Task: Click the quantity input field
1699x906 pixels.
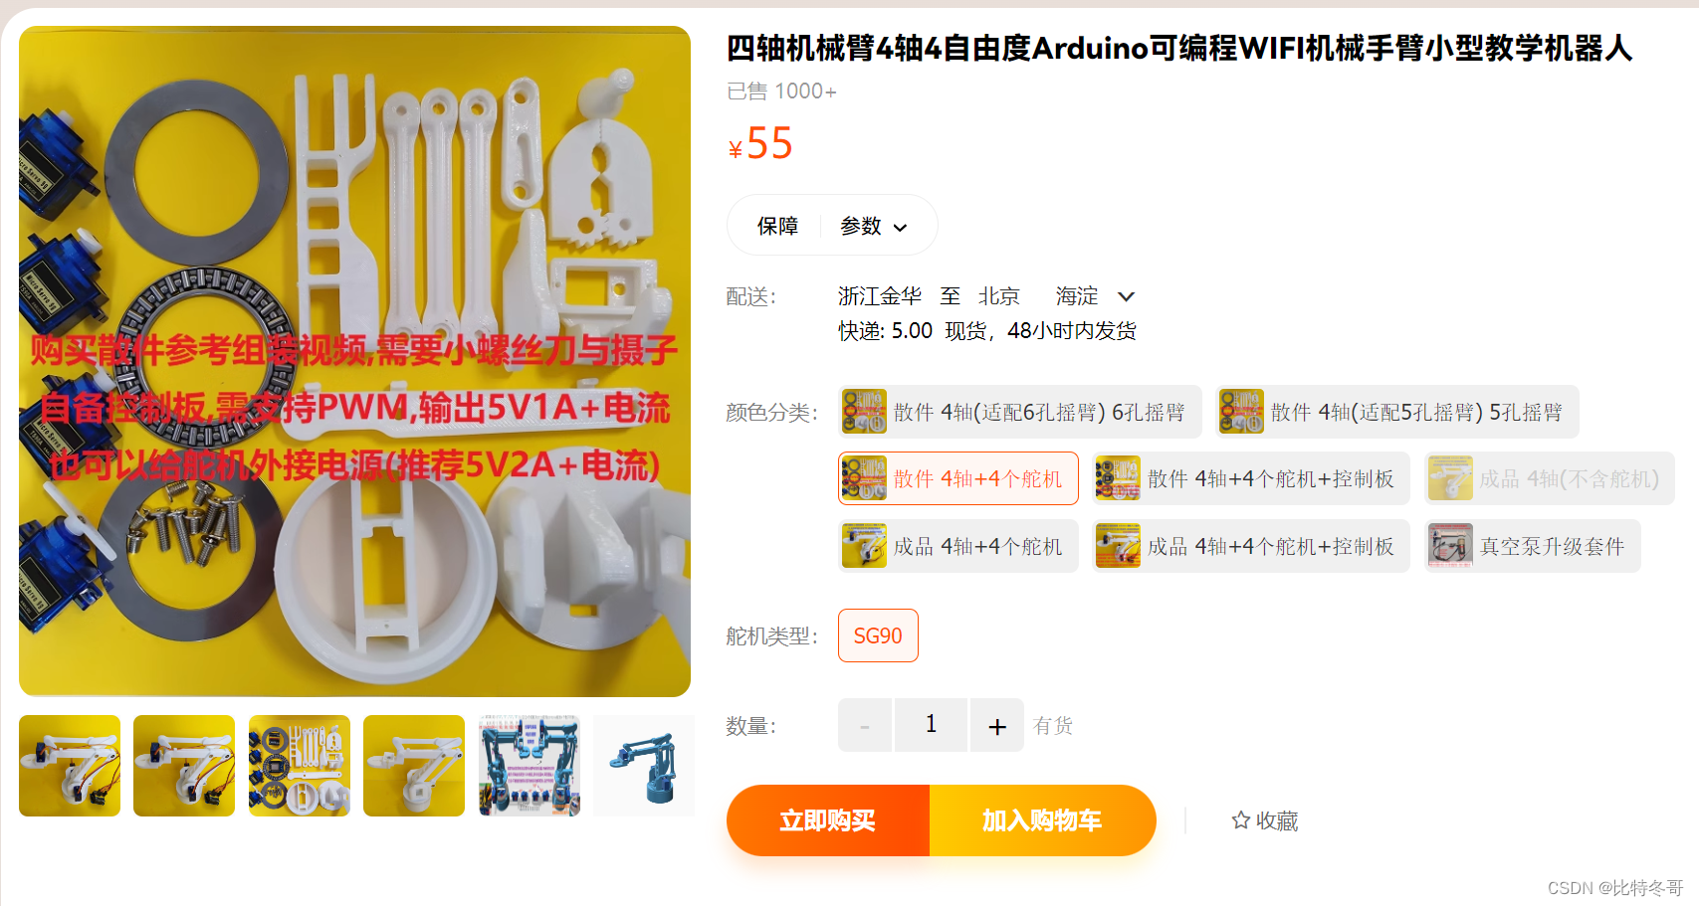Action: coord(931,725)
